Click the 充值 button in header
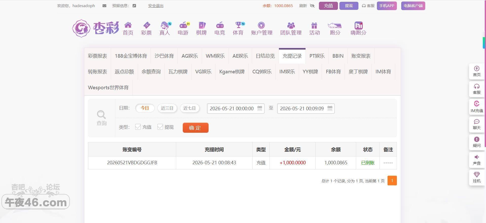Image resolution: width=486 pixels, height=223 pixels. pos(328,6)
